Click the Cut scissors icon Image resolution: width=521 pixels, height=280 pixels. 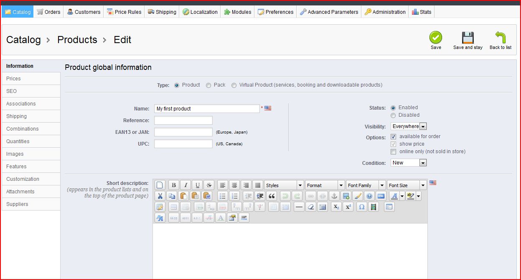click(160, 196)
